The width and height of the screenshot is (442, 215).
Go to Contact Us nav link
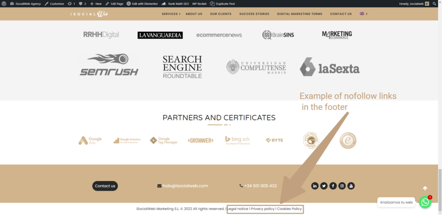click(x=341, y=14)
